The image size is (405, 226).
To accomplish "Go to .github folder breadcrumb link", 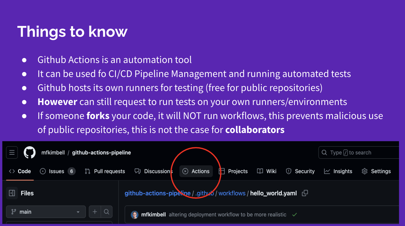I will tap(205, 193).
